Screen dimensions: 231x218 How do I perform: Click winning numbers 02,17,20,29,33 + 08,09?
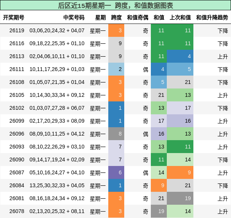point(57,121)
